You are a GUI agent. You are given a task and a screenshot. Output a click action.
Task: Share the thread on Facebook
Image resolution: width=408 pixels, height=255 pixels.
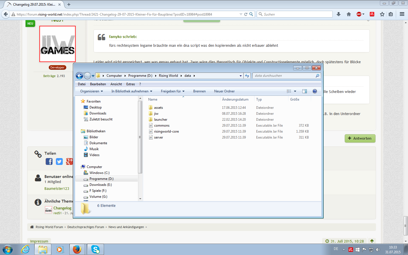pyautogui.click(x=49, y=161)
